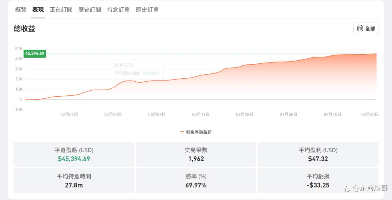Screen dimensions: 392x200
Task: Select the $45,394.69 value in 平倉盈虧 card
Action: (74, 159)
